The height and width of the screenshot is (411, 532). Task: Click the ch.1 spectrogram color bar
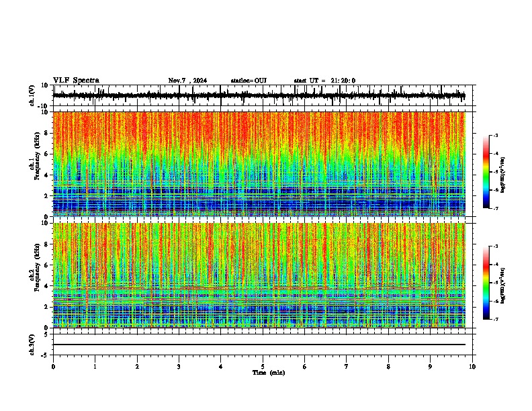(486, 172)
